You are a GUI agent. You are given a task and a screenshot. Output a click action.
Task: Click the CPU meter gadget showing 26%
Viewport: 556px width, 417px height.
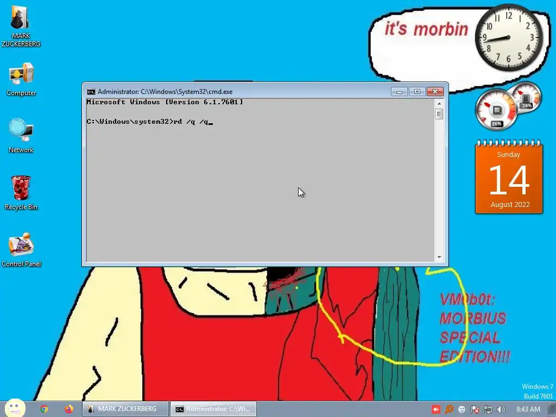[x=496, y=110]
